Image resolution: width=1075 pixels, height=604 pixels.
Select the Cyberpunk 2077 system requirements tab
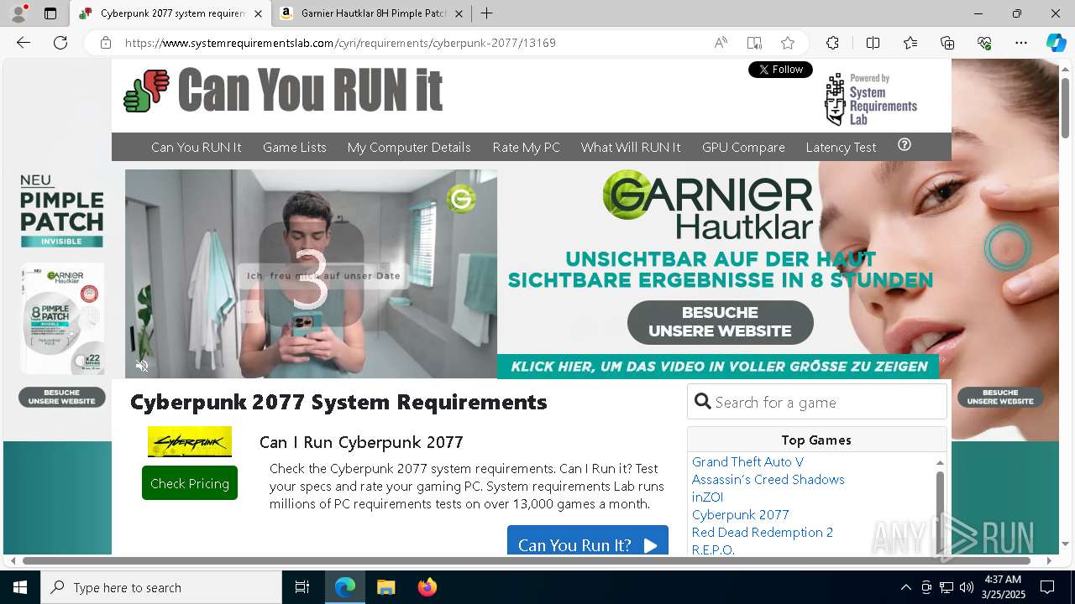(170, 13)
